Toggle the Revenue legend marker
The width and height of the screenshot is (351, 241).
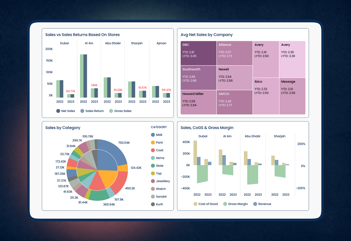click(255, 204)
